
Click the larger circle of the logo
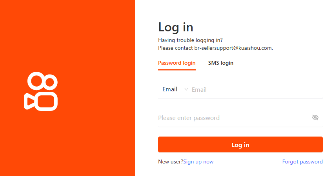point(36,81)
